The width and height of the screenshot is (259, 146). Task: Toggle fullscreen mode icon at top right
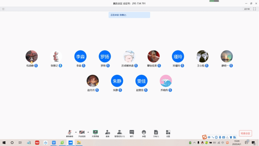(254, 9)
